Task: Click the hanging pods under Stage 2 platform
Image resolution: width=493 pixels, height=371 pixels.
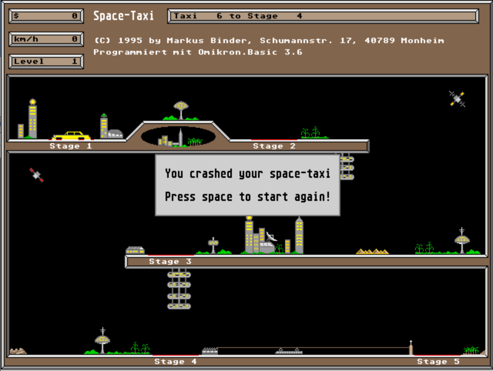Action: coord(347,167)
